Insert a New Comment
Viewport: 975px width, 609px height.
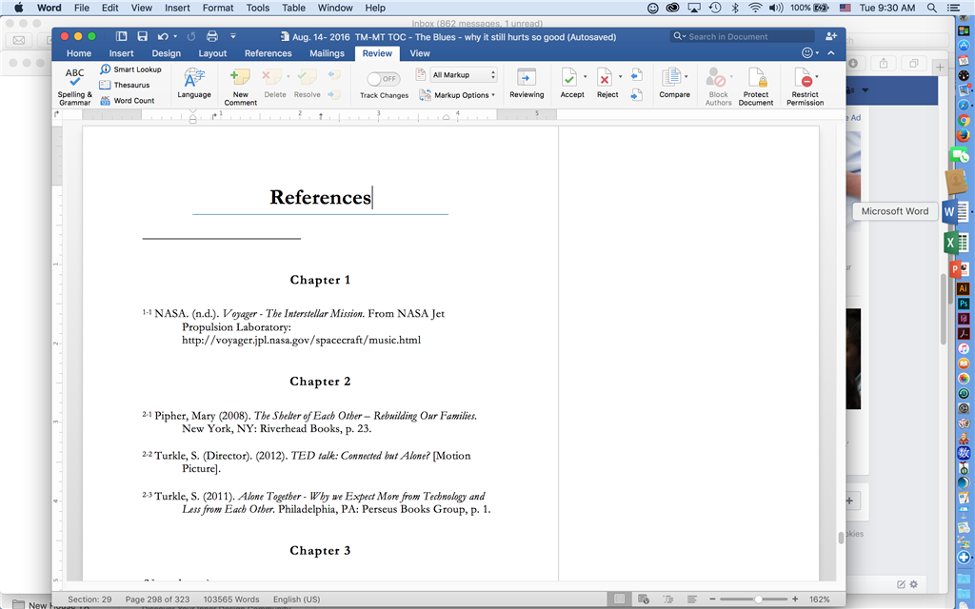tap(241, 86)
